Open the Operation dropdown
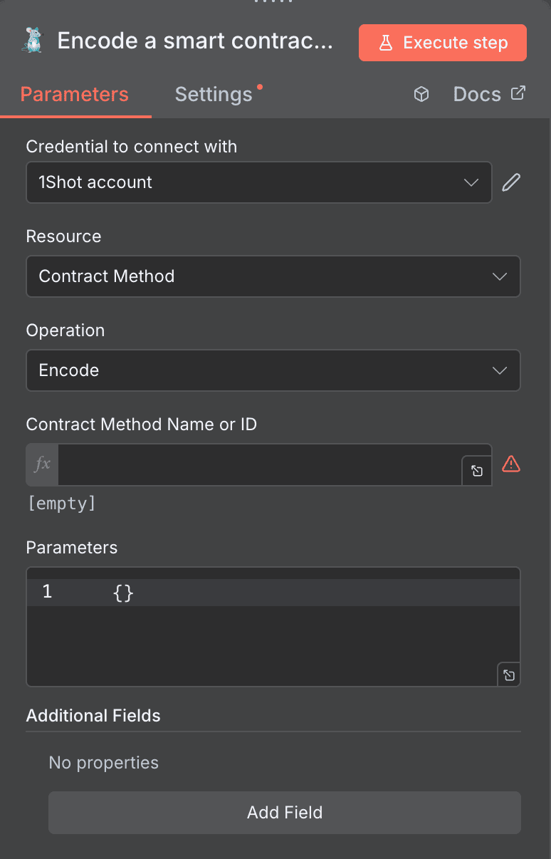551x859 pixels. [x=273, y=370]
